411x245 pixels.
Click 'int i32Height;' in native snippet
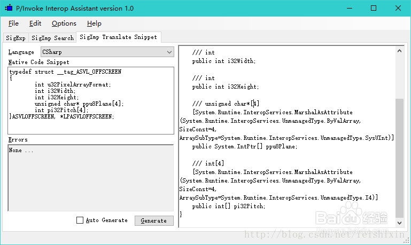(x=57, y=97)
